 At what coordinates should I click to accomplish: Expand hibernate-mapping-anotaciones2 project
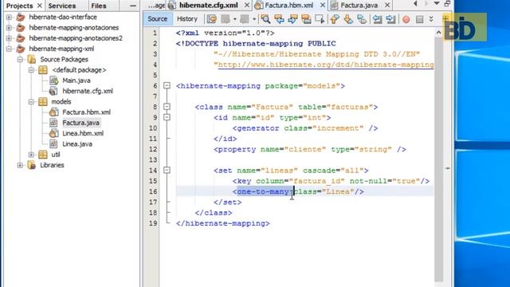coord(9,38)
